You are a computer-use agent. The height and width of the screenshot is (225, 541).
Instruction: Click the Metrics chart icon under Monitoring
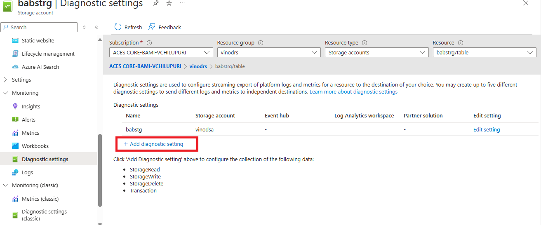[x=15, y=133]
